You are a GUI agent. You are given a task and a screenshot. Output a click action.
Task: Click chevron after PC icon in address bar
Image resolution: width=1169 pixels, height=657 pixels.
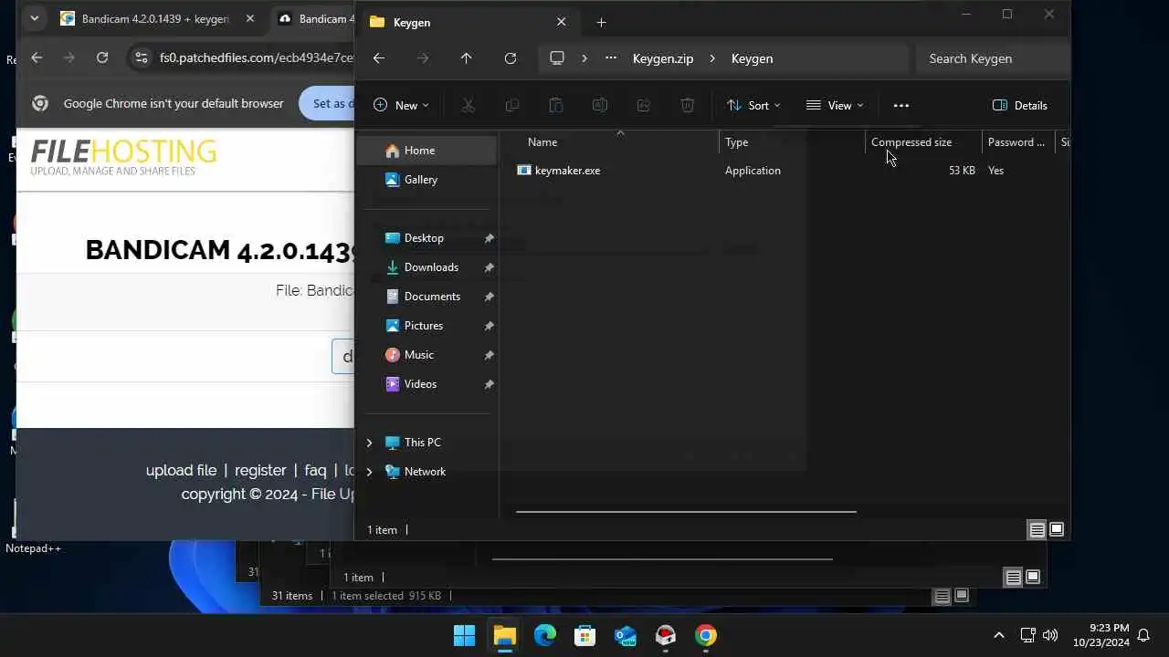tap(584, 58)
